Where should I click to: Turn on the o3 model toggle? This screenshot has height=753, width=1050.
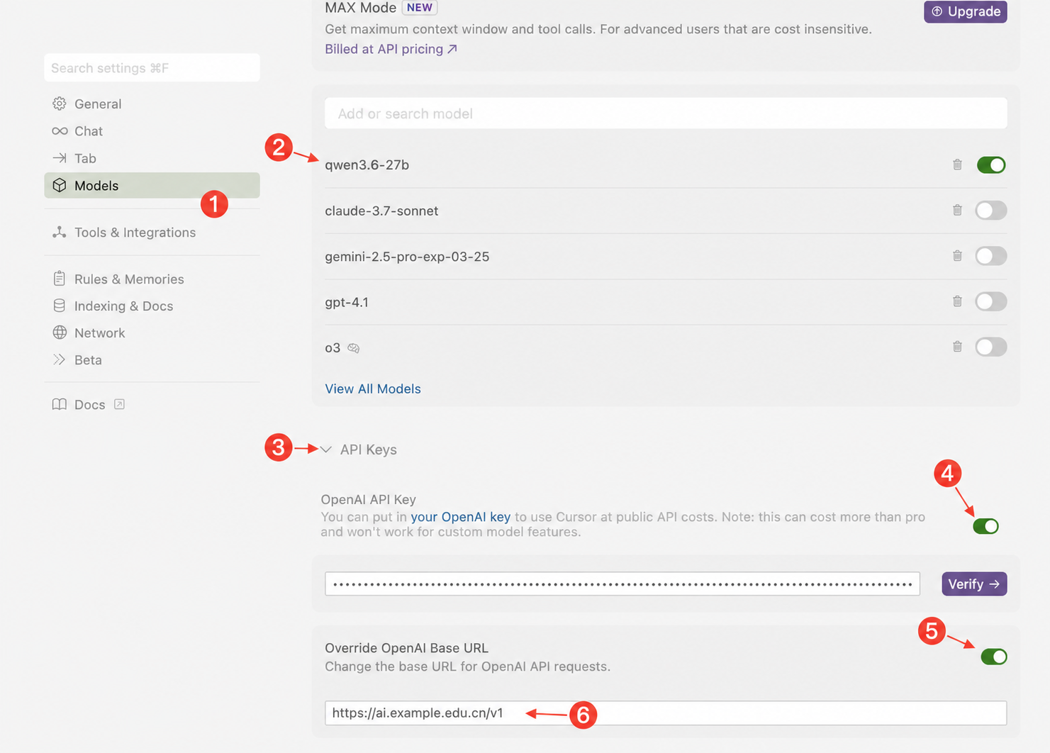tap(990, 347)
